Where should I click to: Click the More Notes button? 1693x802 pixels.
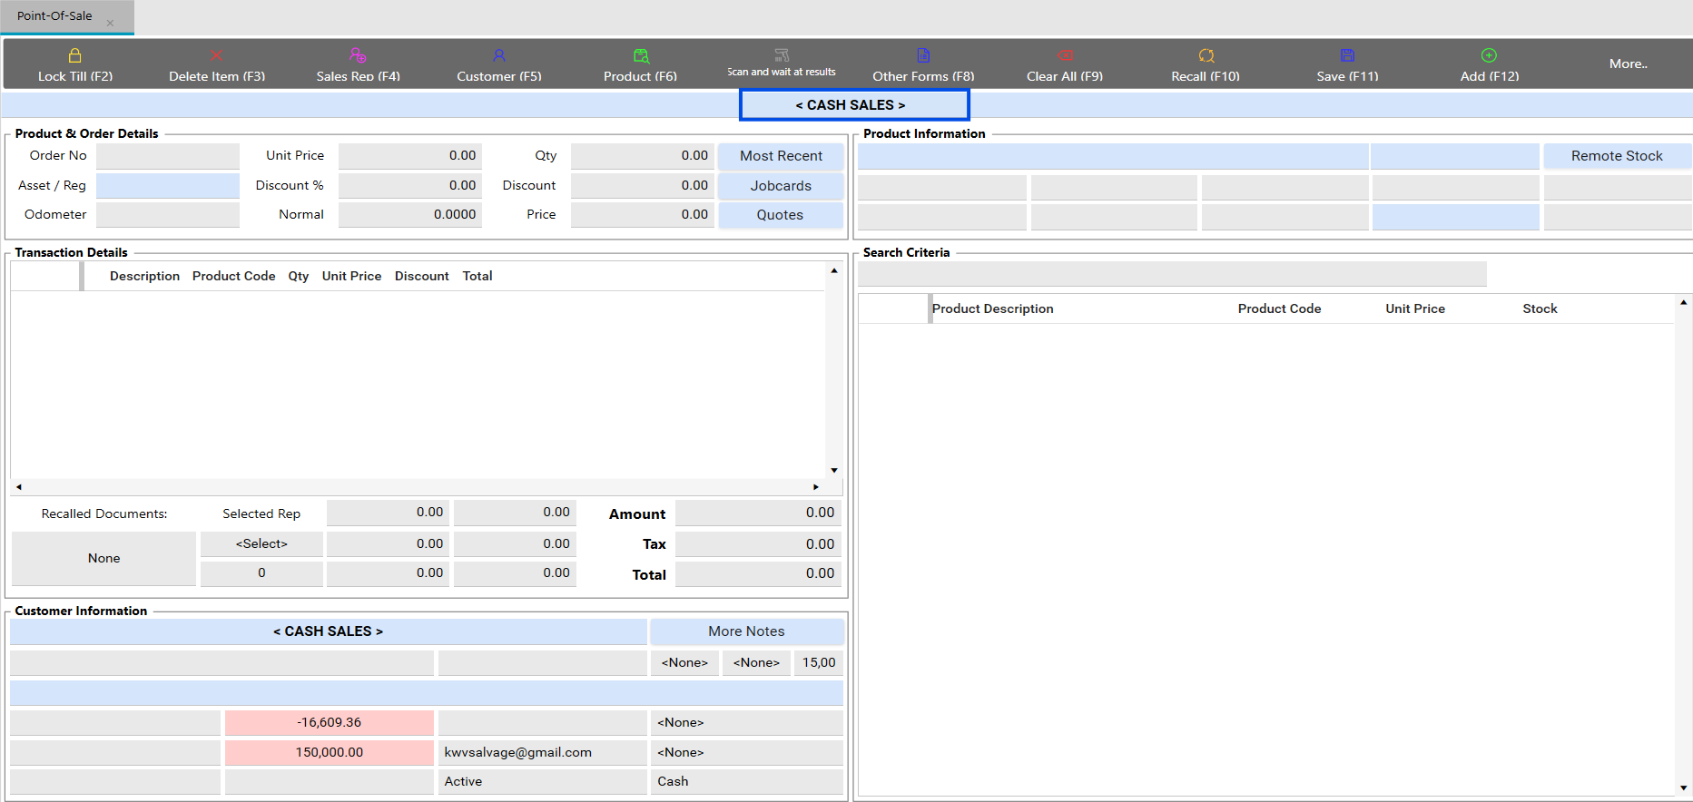click(746, 631)
